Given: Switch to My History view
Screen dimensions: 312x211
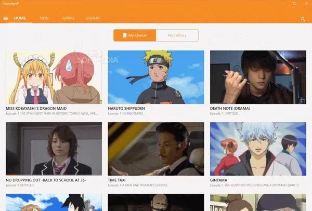Looking at the screenshot, I should tap(177, 35).
